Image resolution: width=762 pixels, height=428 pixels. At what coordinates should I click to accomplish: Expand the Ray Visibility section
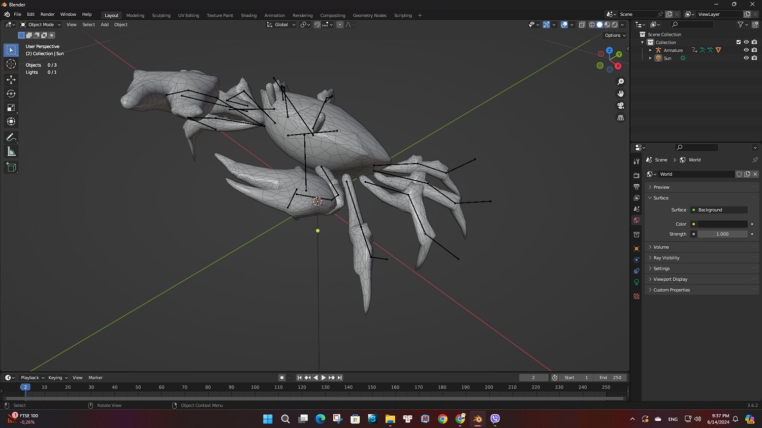666,258
